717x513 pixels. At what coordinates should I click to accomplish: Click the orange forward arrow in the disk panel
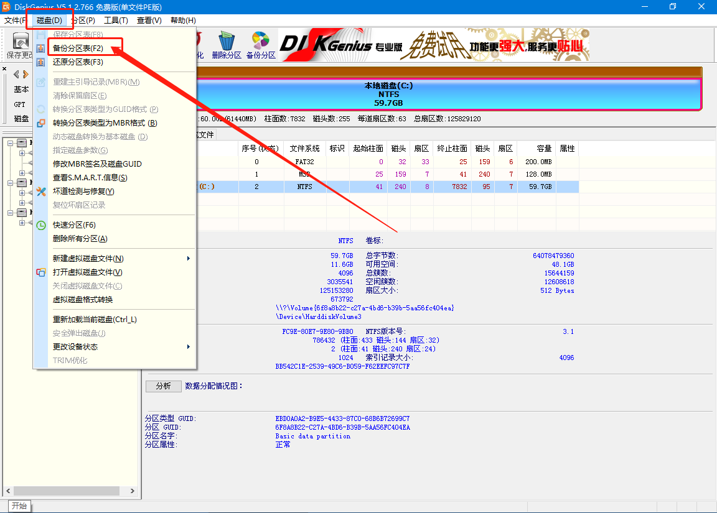point(26,74)
